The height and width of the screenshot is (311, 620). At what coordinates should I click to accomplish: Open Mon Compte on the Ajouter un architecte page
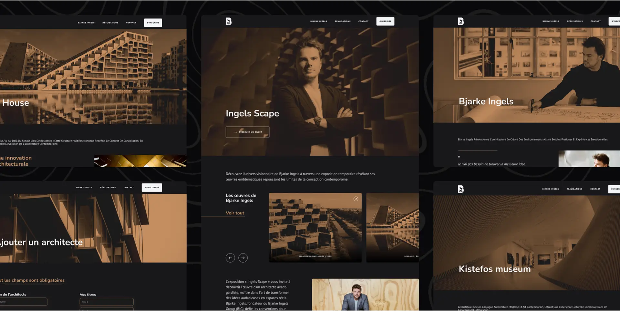(x=152, y=188)
